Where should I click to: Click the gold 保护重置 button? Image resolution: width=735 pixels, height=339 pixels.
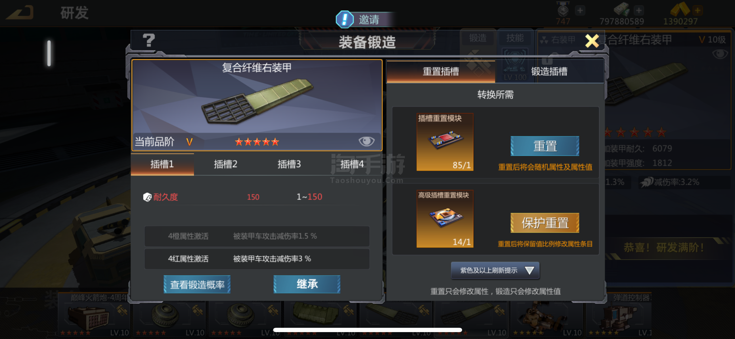pyautogui.click(x=545, y=223)
